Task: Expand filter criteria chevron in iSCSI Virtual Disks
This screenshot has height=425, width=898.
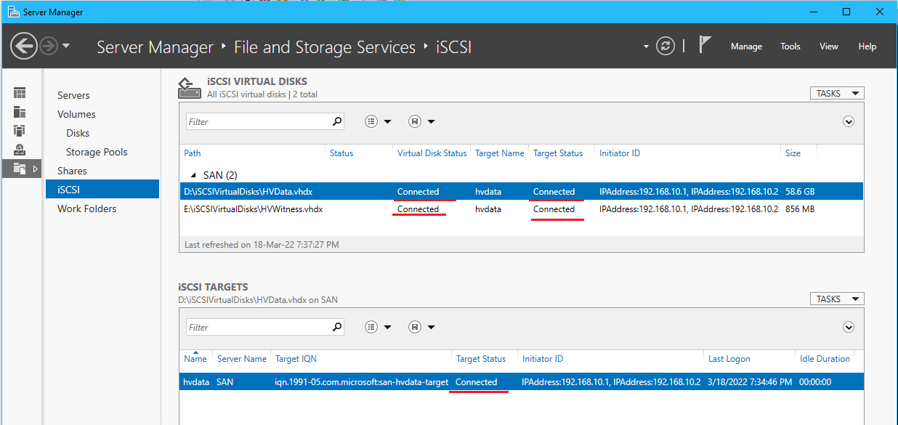Action: tap(849, 122)
